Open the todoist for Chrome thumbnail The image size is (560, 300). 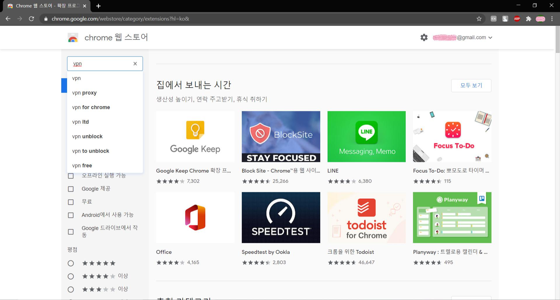(x=366, y=218)
